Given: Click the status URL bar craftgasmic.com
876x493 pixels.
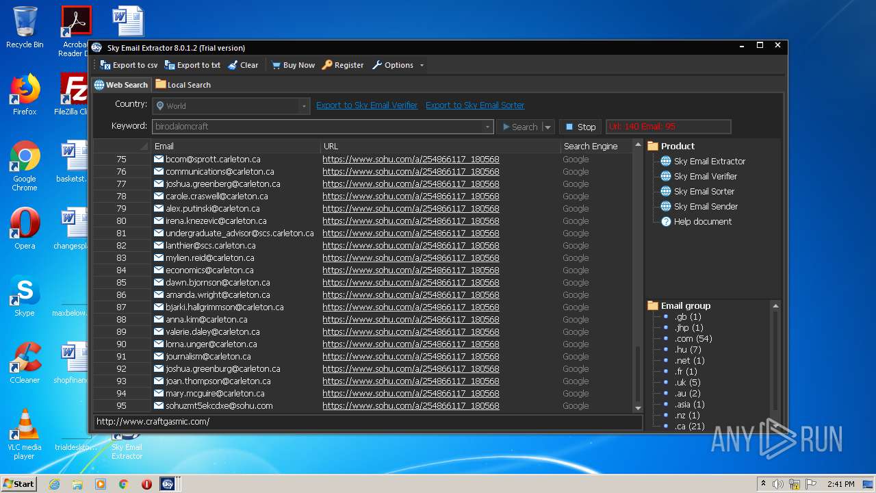Looking at the screenshot, I should [x=368, y=422].
